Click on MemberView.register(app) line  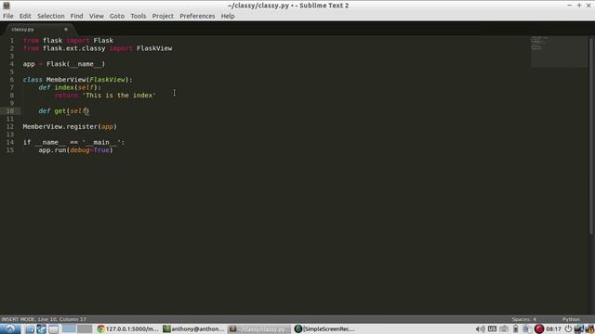point(70,126)
